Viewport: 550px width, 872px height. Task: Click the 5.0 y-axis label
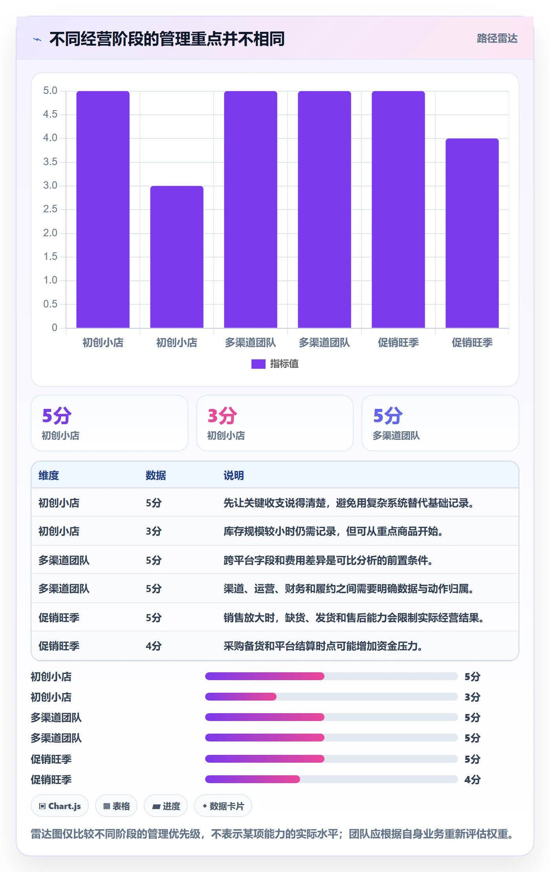[x=50, y=91]
